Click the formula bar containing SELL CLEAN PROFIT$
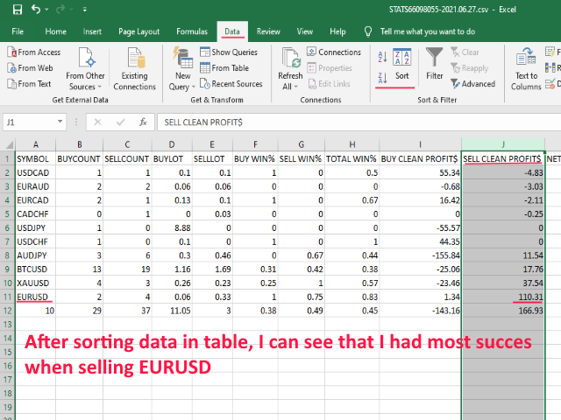The image size is (561, 420). (359, 122)
